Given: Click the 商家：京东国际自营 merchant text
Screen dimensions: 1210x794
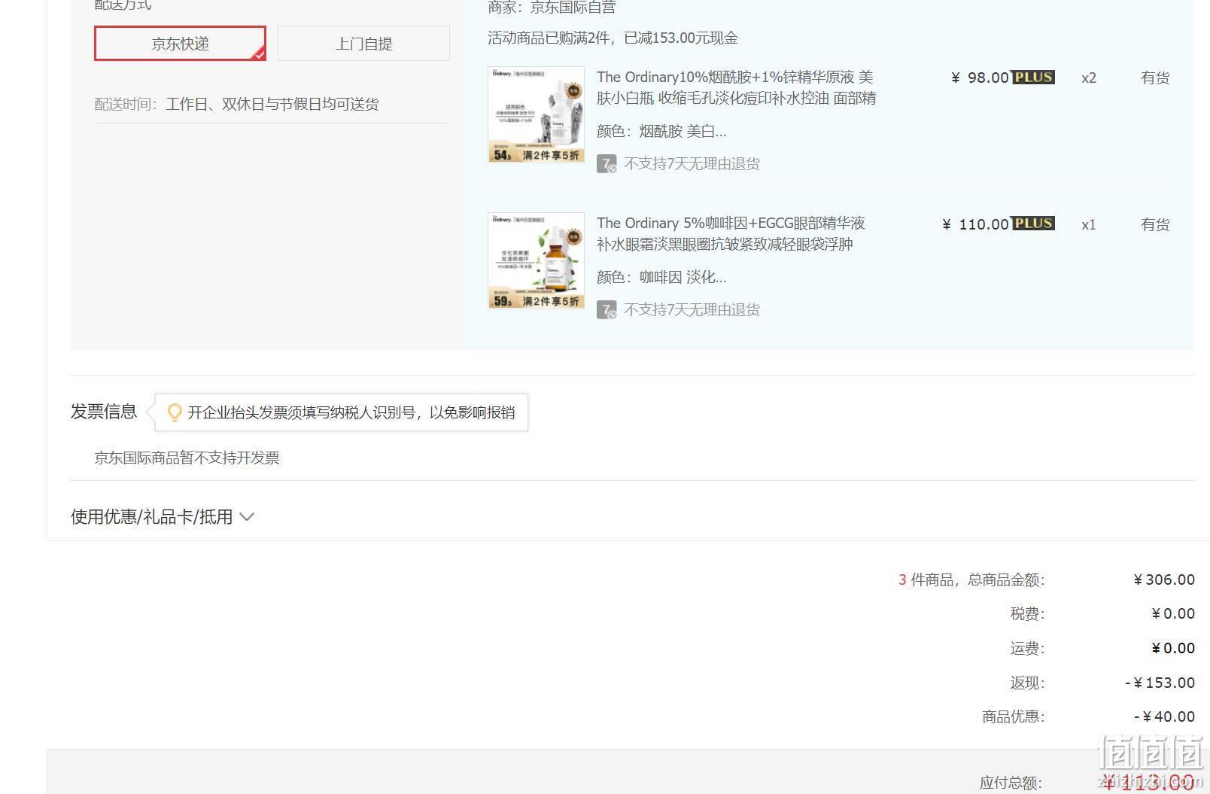Looking at the screenshot, I should click(552, 8).
